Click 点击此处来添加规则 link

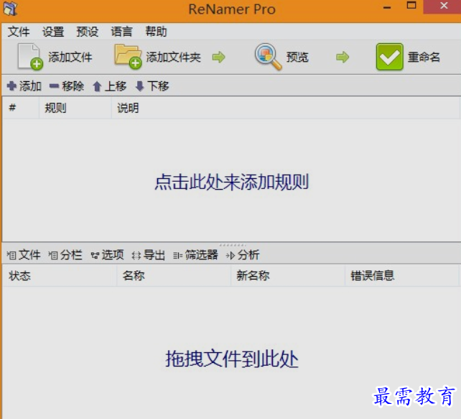232,182
